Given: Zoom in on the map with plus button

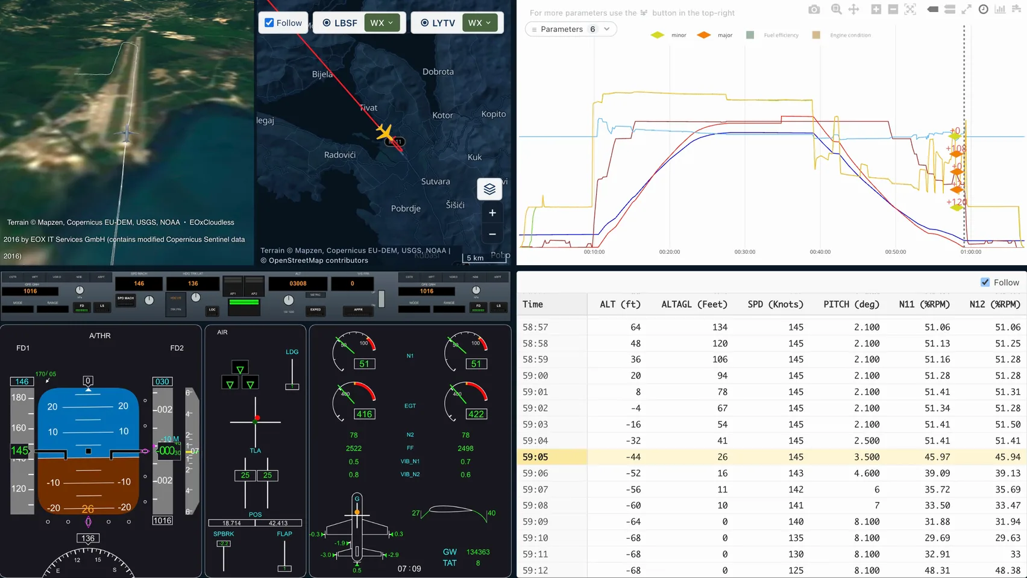Looking at the screenshot, I should (x=492, y=213).
